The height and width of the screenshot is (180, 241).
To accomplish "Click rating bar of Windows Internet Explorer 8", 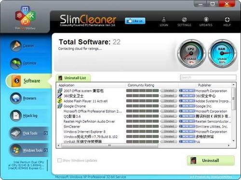I will pyautogui.click(x=143, y=131).
